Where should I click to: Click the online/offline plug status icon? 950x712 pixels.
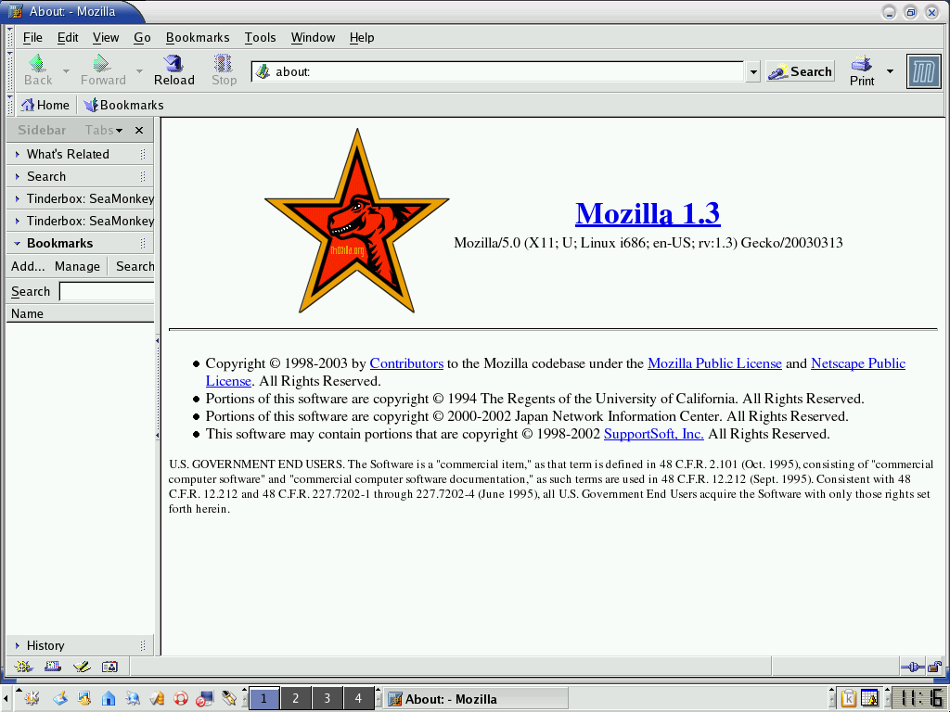coord(913,667)
